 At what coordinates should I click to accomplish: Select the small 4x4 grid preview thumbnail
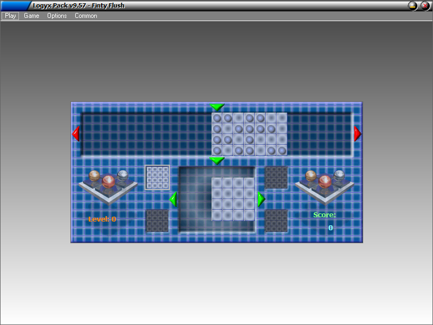coord(158,178)
